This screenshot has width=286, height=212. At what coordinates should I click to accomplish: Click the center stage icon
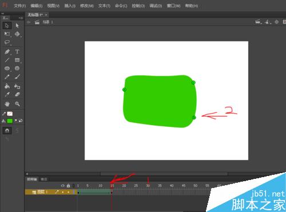click(277, 22)
